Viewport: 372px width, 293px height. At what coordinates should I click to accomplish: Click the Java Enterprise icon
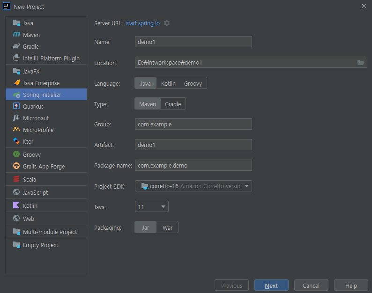16,83
